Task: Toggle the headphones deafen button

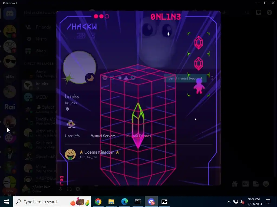Action: point(69,189)
